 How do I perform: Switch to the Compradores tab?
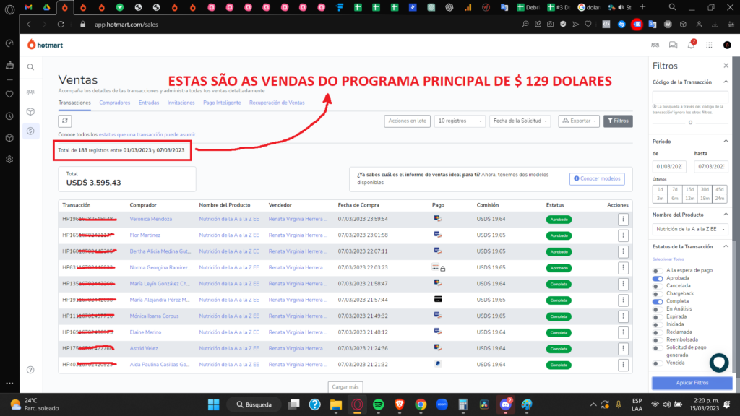tap(115, 103)
